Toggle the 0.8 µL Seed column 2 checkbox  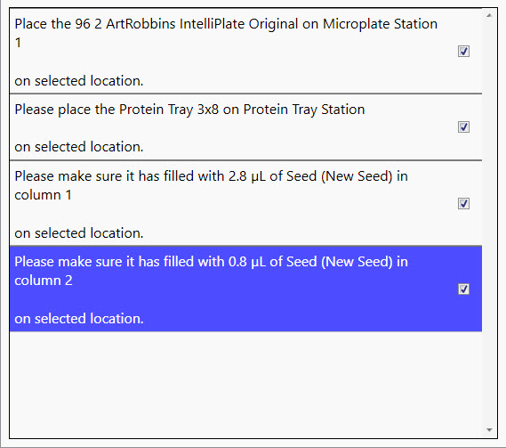463,289
